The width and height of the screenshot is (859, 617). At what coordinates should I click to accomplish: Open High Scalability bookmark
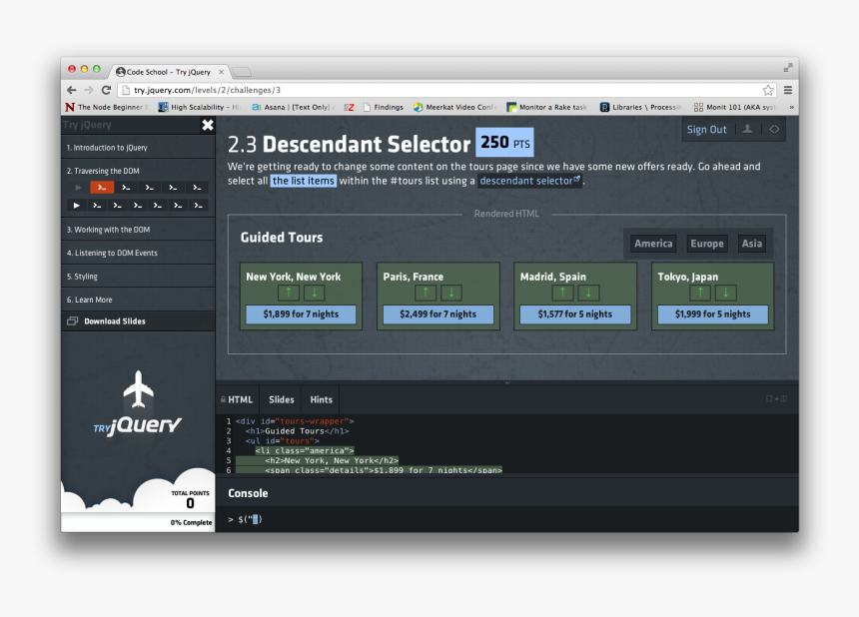(x=200, y=107)
